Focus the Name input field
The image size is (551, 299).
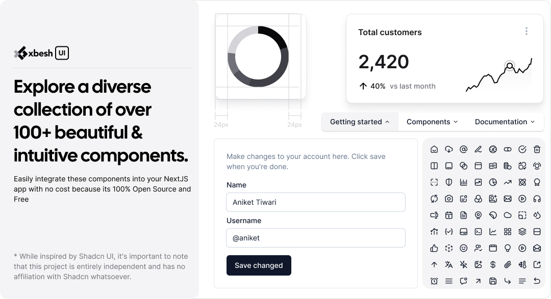click(316, 202)
